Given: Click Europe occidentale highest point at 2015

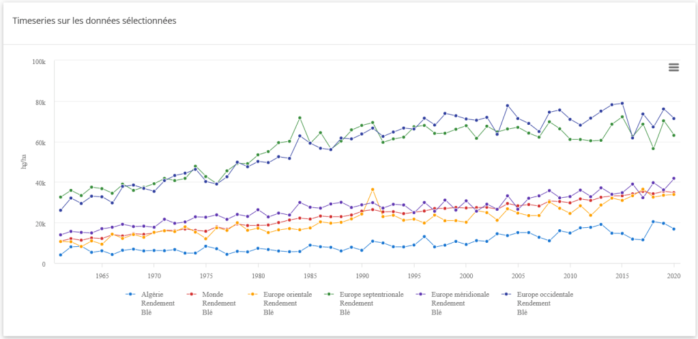Looking at the screenshot, I should click(x=622, y=104).
